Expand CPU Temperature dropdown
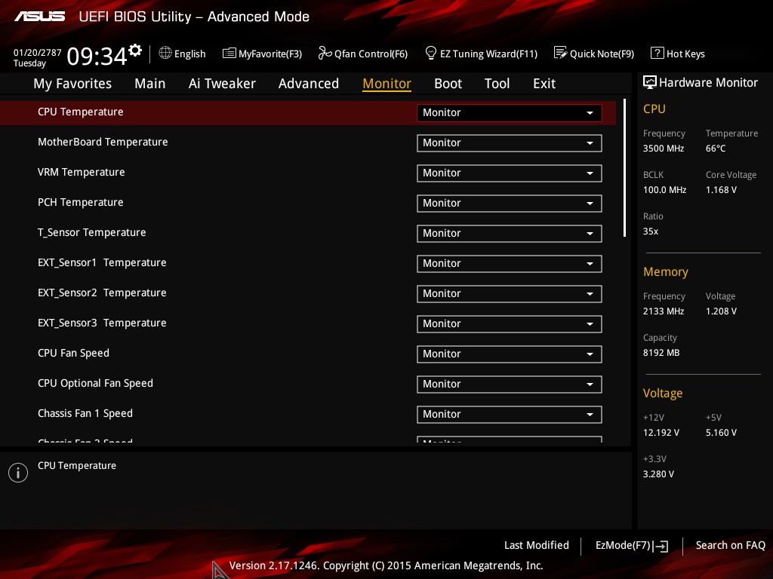773x579 pixels. point(510,113)
